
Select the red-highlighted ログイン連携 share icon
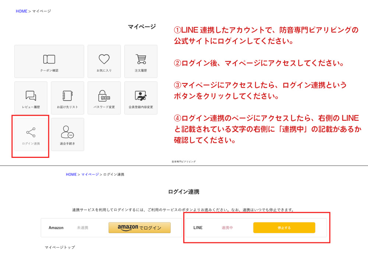click(x=30, y=134)
